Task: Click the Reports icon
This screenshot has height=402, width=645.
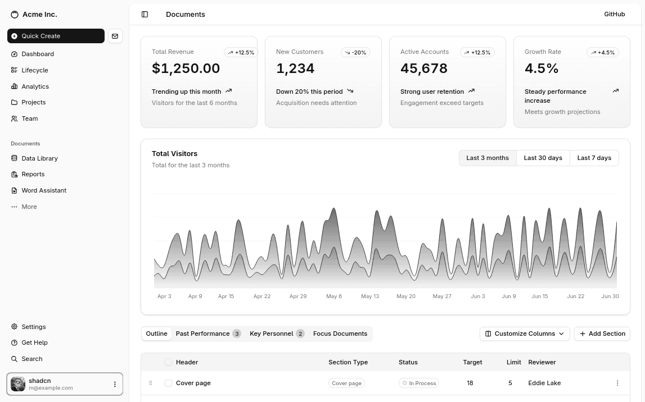Action: (x=13, y=174)
